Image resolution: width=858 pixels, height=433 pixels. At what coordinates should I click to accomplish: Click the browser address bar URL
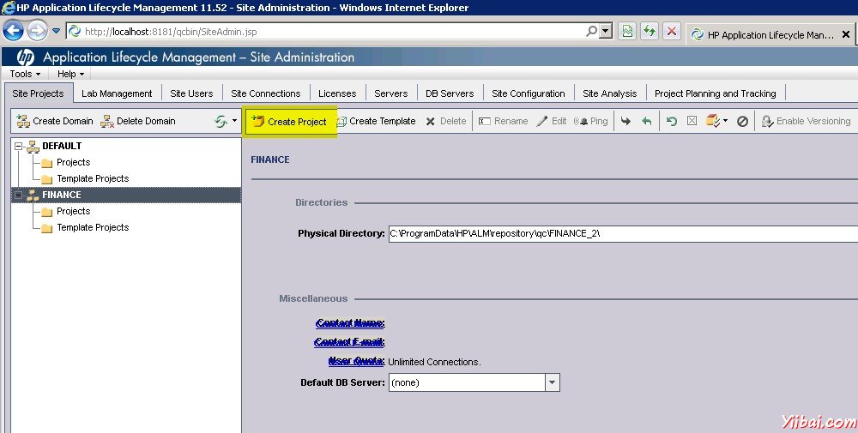(171, 32)
